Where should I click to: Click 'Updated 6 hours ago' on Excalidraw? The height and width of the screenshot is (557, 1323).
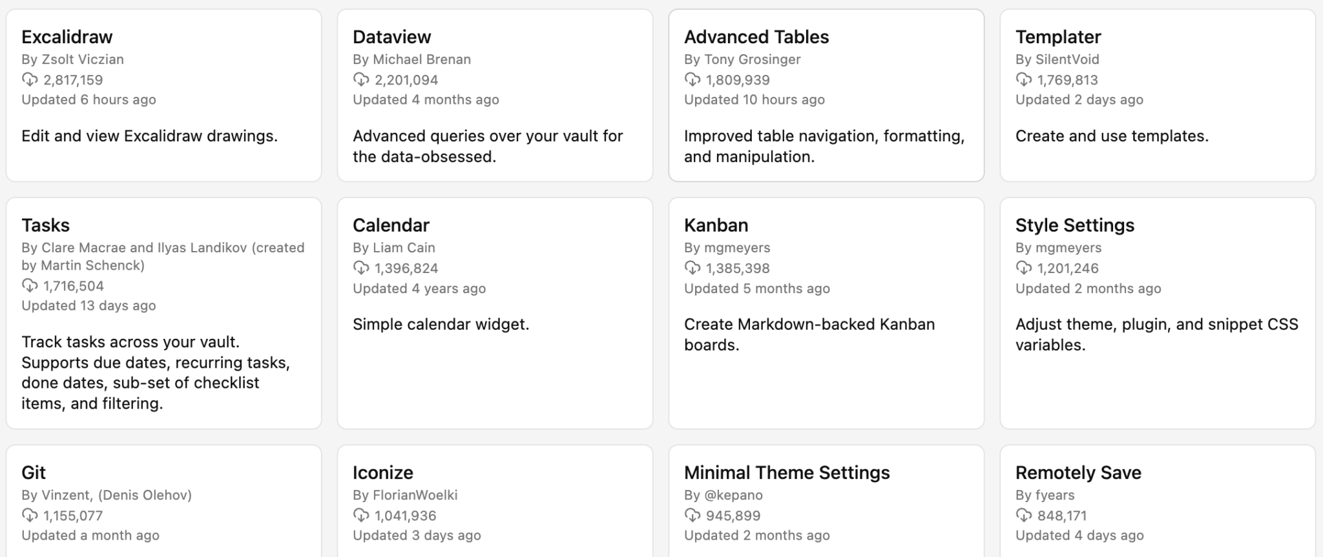tap(89, 99)
